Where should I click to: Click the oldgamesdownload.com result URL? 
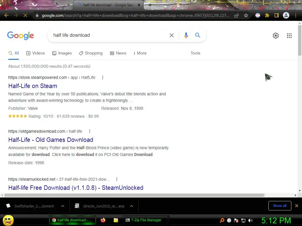[45, 131]
